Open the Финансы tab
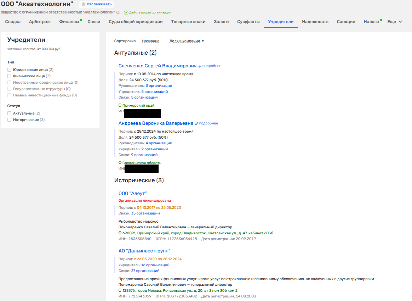Screen dimensions: 412x301 click(69, 22)
